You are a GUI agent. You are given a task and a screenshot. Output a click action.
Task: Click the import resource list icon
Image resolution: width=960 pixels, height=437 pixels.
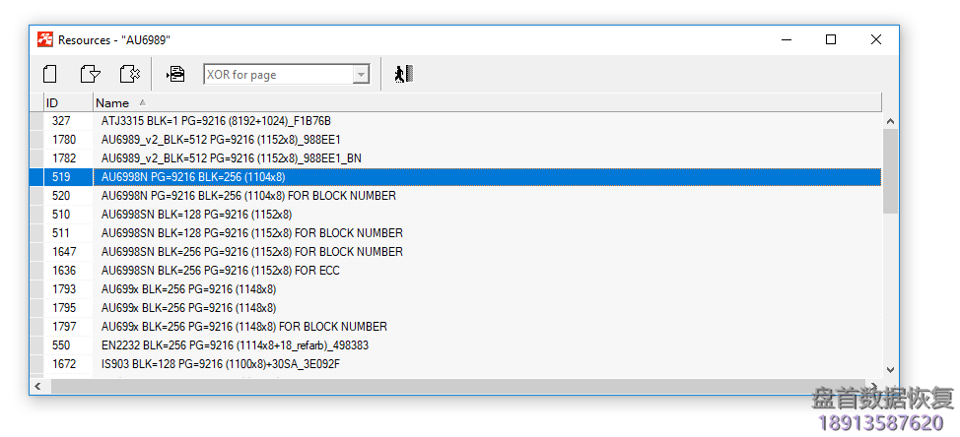click(x=175, y=74)
